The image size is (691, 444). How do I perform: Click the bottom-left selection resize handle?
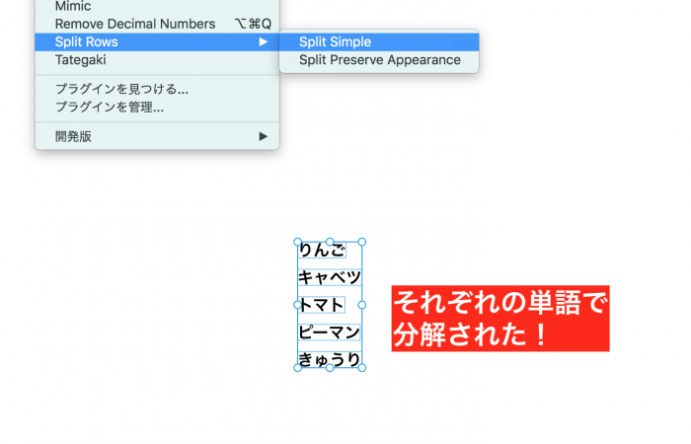click(x=297, y=368)
